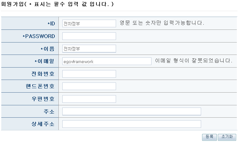Click the 상세주소 input field
240x144 pixels.
[132, 124]
